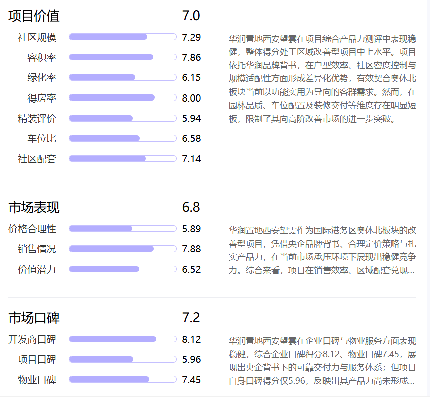Click the 7.29 score value

[x=191, y=37]
